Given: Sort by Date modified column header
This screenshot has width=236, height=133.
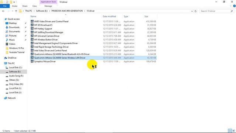Looking at the screenshot, I should click(110, 16).
